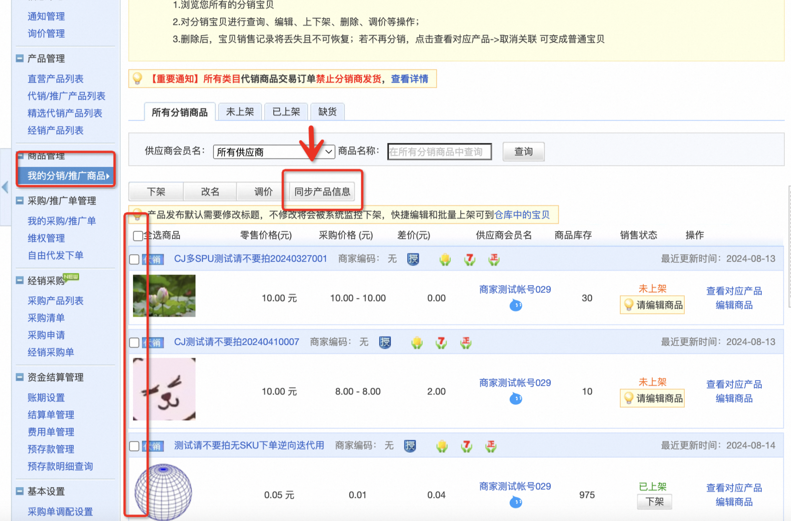
Task: Click the yellow tulip icon on the first product row
Action: (445, 260)
